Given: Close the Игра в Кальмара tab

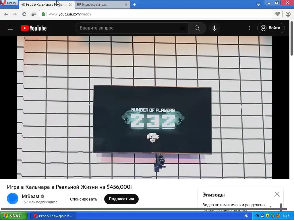Looking at the screenshot, I should coord(70,5).
